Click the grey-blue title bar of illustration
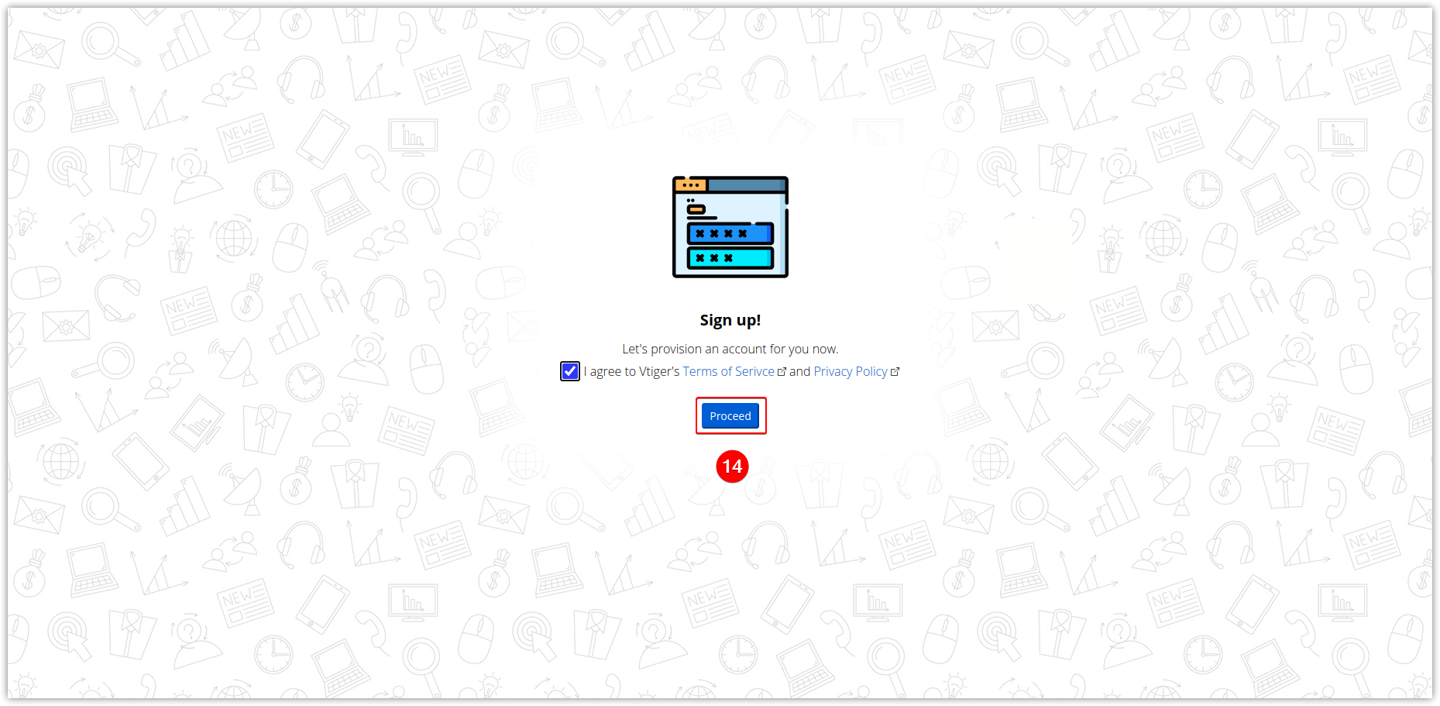This screenshot has height=706, width=1440. (x=747, y=185)
